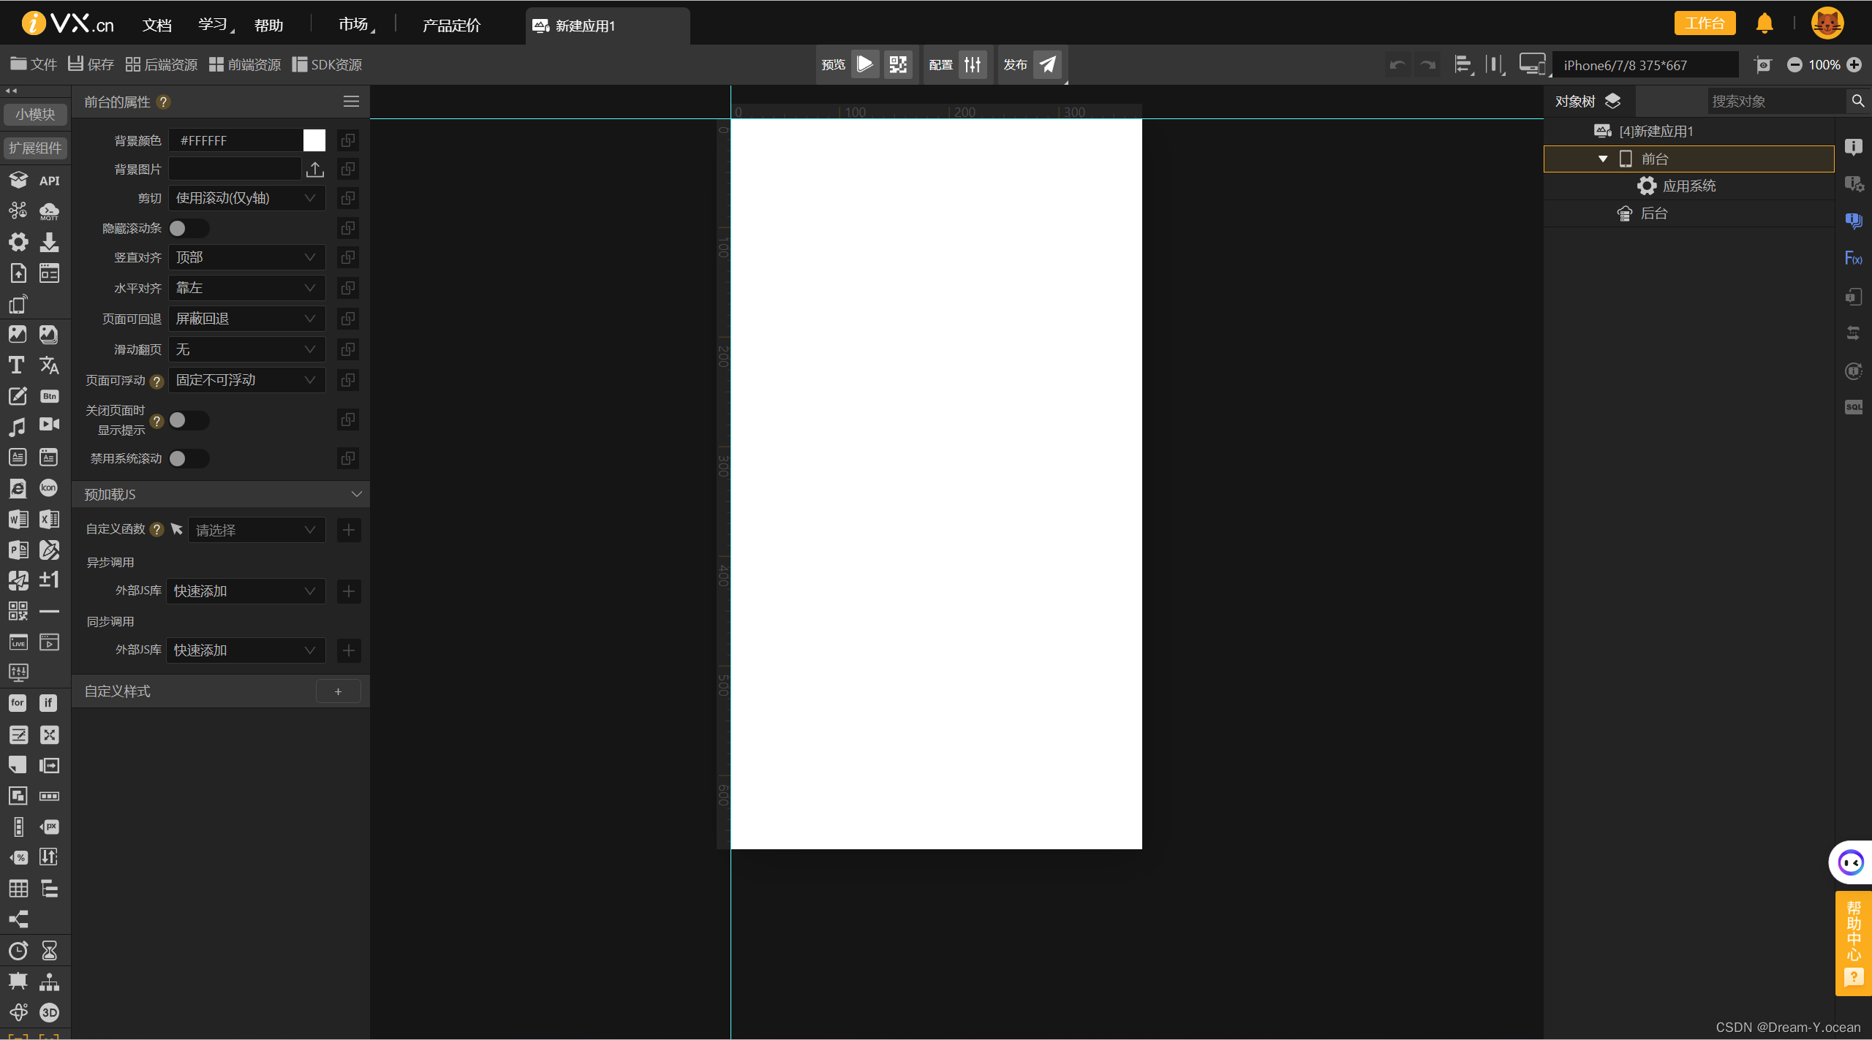Collapse the 预加载JS section
Screen dimensions: 1872x1040
[356, 495]
